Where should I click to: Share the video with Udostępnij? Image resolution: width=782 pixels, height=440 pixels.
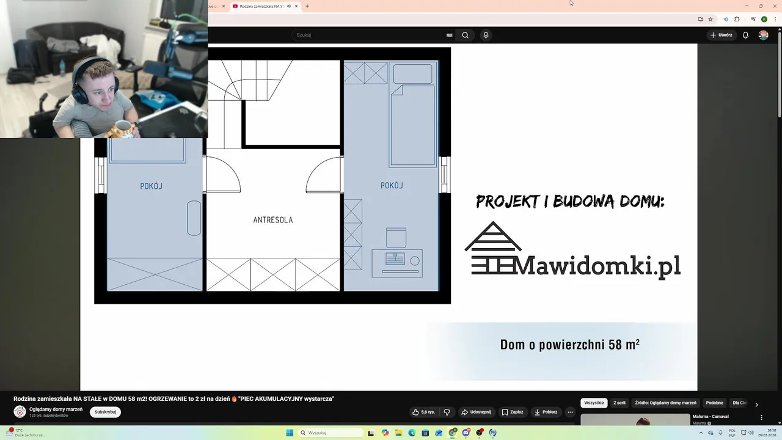click(476, 412)
